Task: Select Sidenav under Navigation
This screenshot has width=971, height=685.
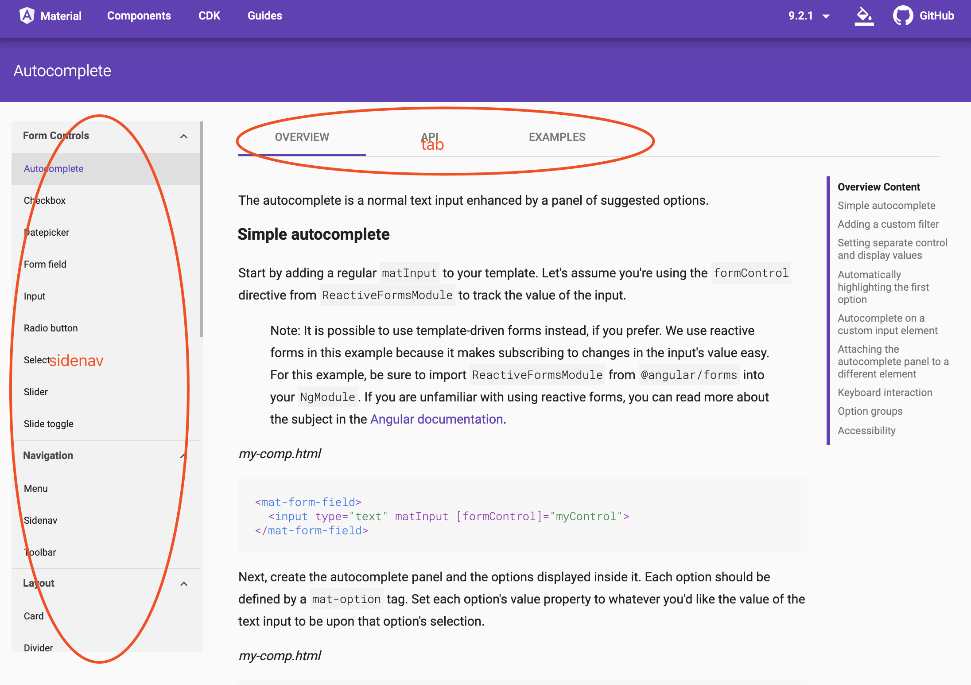Action: pyautogui.click(x=40, y=520)
